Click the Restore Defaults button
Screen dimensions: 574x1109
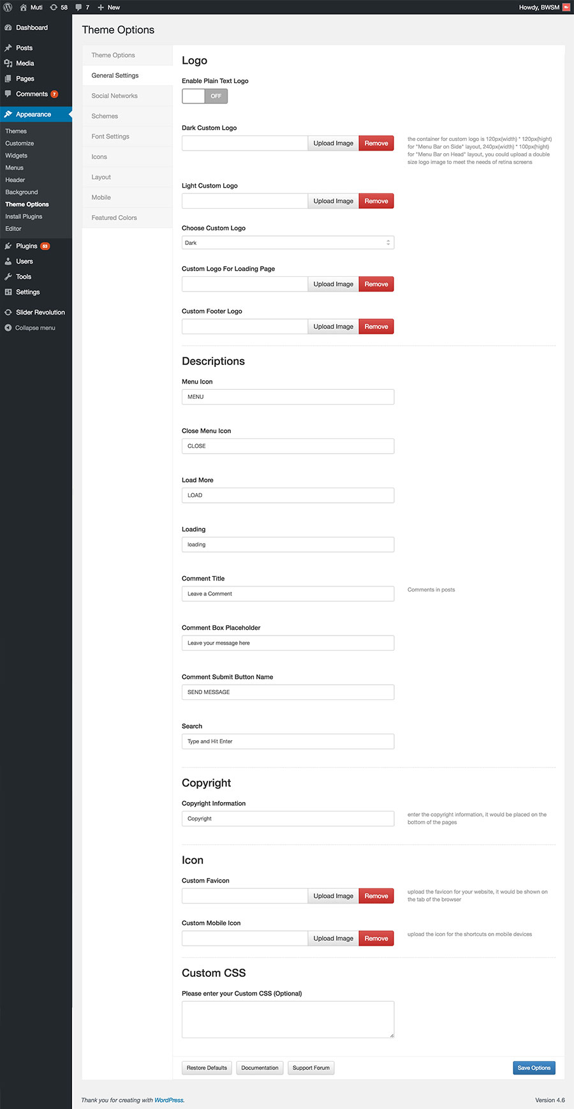207,1068
